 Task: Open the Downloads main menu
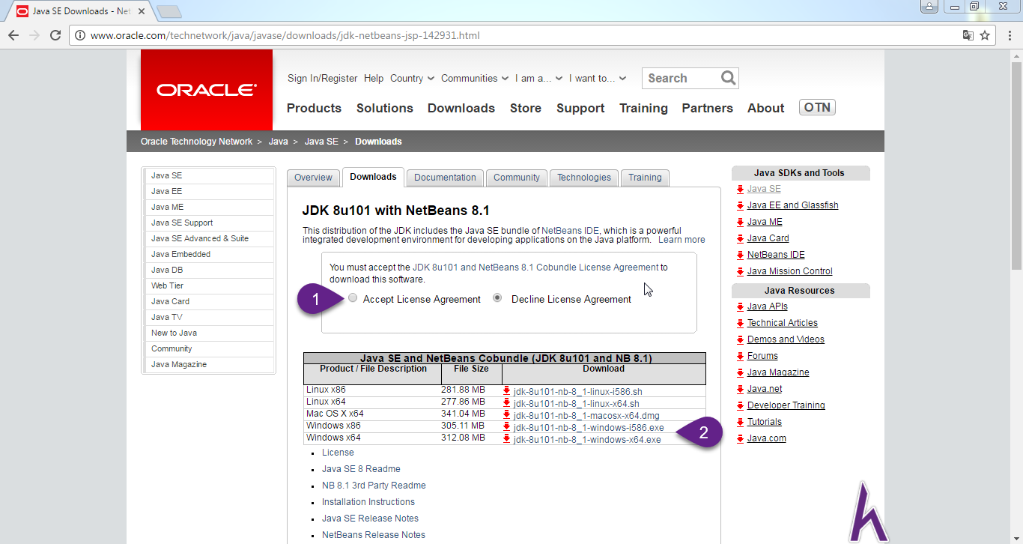(461, 108)
